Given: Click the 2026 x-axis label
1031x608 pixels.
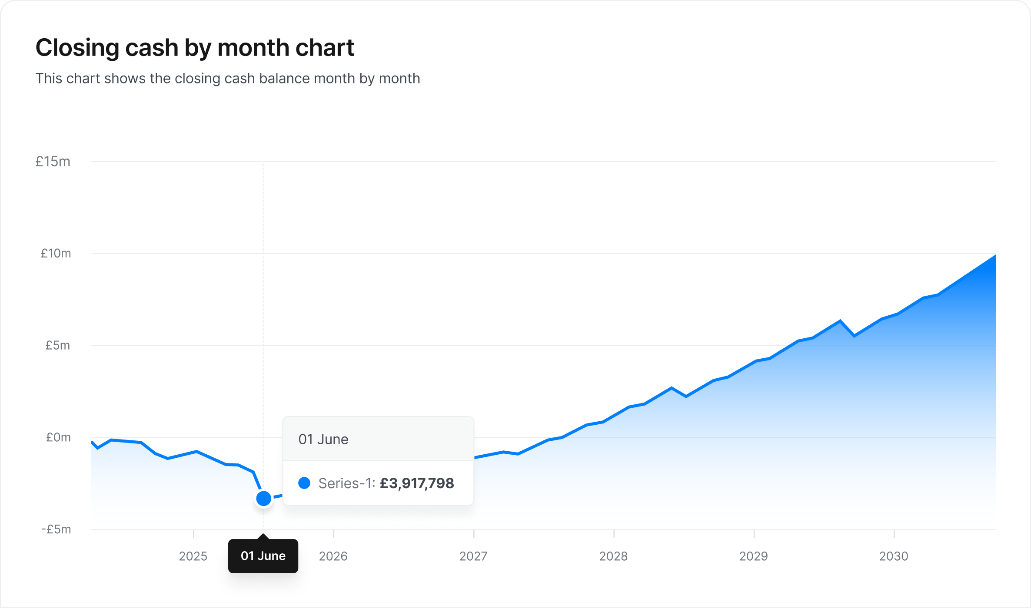Looking at the screenshot, I should (x=333, y=556).
